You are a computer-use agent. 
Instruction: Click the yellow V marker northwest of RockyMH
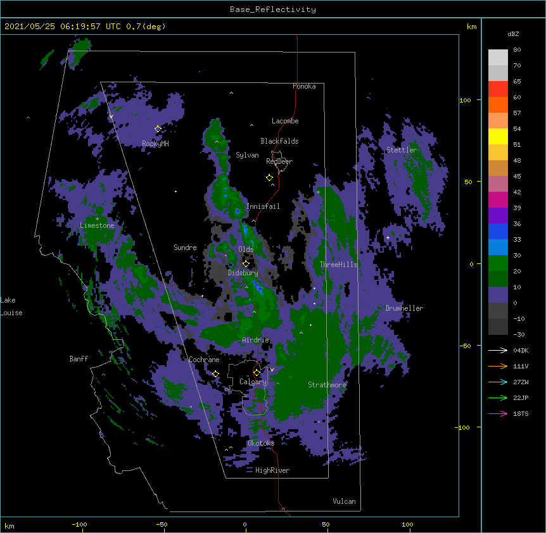tap(111, 116)
